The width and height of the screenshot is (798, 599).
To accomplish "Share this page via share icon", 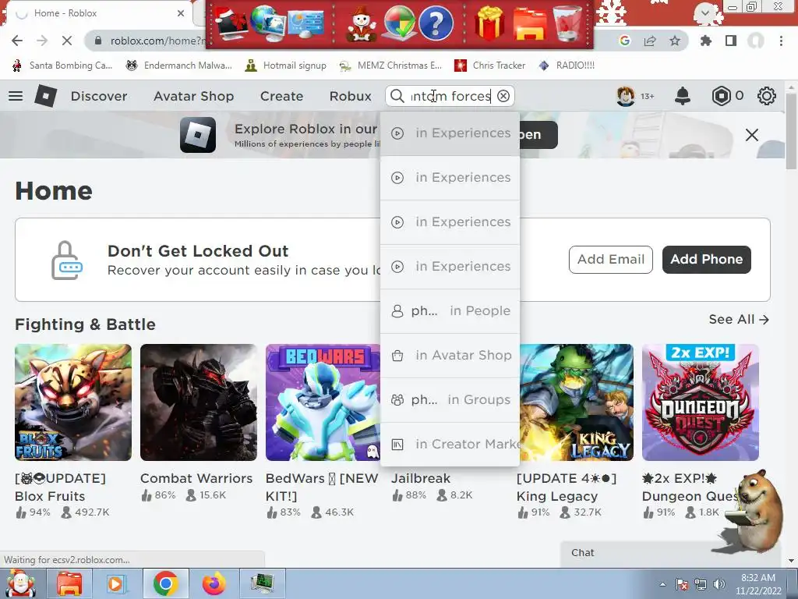I will point(650,41).
